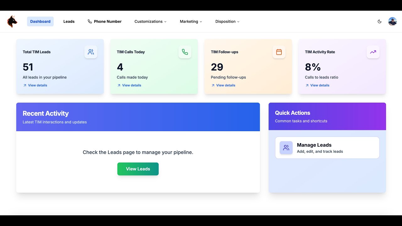Click the phone icon next to Phone Number

coord(90,21)
